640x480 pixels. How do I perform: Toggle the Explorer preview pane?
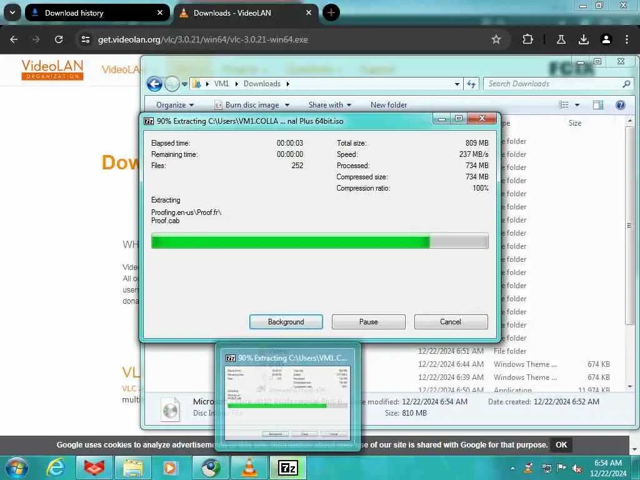point(598,105)
